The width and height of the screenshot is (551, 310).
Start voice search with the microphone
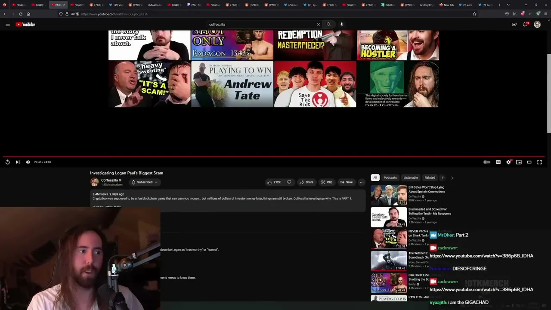tap(342, 25)
